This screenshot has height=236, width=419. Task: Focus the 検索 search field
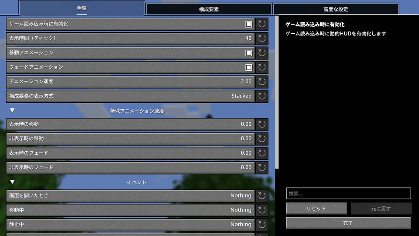(x=348, y=194)
